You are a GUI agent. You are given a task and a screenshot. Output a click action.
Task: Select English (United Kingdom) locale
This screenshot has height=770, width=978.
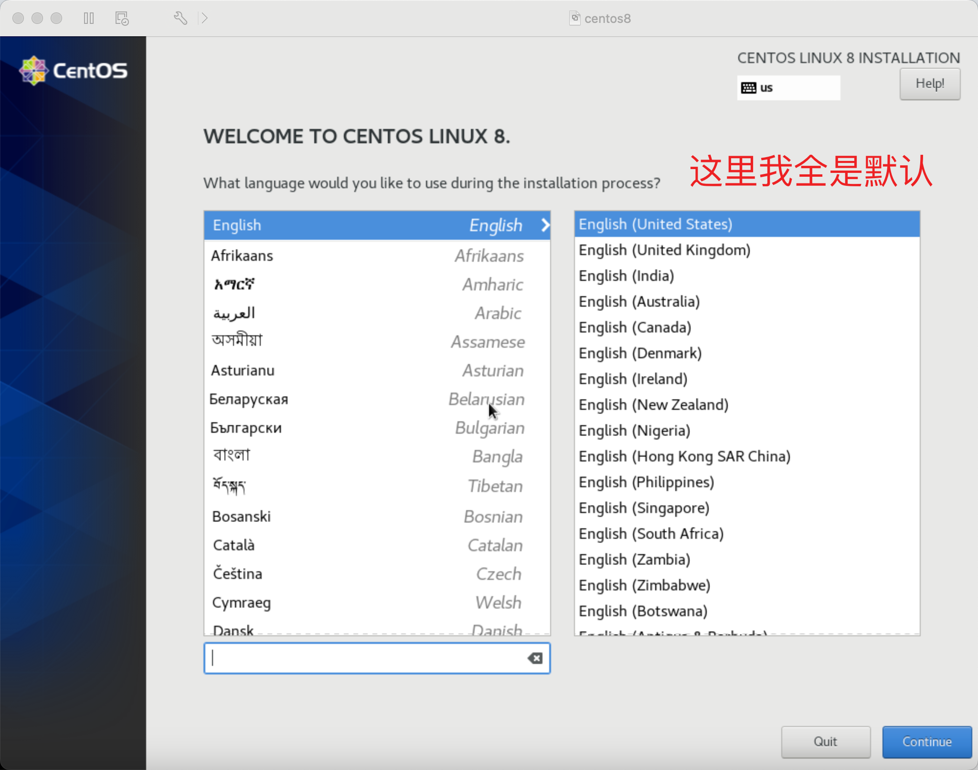[664, 250]
